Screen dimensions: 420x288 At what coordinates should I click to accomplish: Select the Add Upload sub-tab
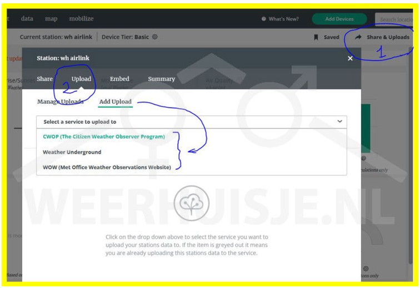tap(116, 102)
